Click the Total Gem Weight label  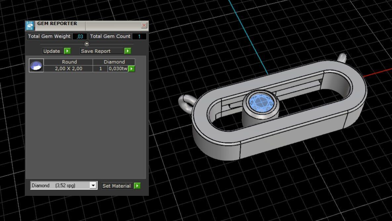49,36
